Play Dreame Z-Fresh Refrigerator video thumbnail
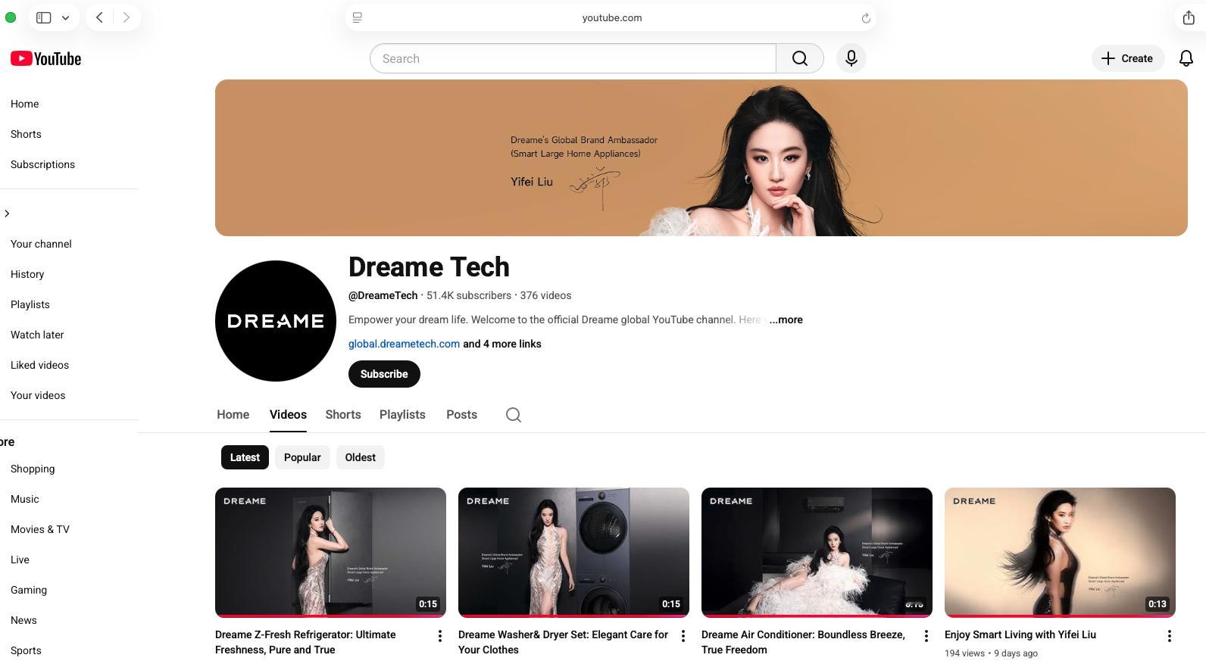The width and height of the screenshot is (1206, 664). tap(330, 553)
